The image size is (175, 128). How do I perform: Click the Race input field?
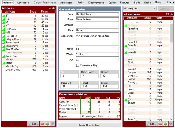pos(97,30)
